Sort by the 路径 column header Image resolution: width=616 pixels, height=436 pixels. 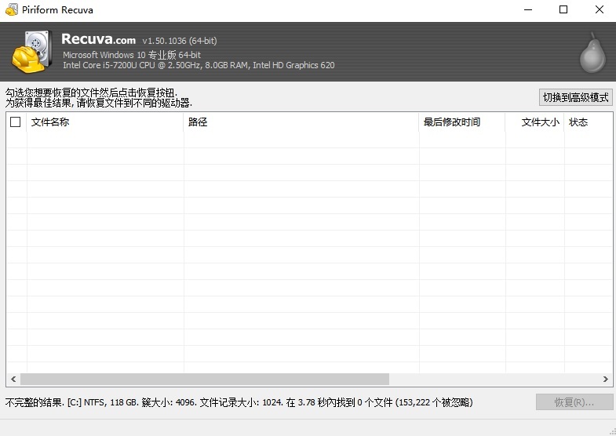(301, 122)
